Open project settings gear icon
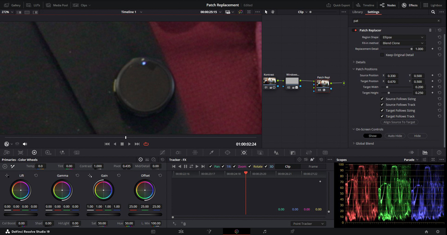 tap(438, 232)
